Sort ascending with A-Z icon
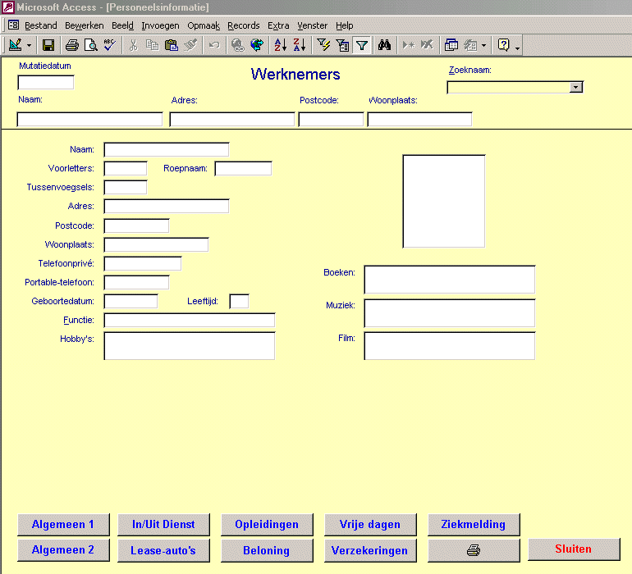The height and width of the screenshot is (574, 632). click(x=281, y=45)
